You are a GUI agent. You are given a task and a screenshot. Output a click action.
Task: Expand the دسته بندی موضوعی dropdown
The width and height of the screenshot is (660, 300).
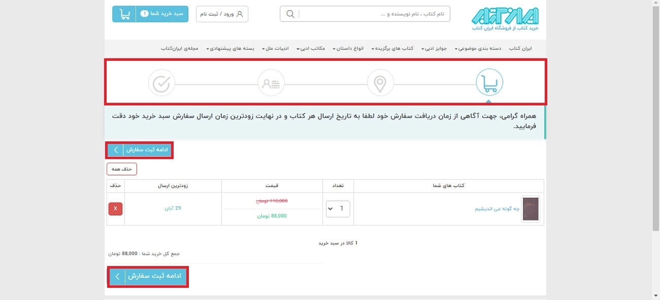coord(478,48)
